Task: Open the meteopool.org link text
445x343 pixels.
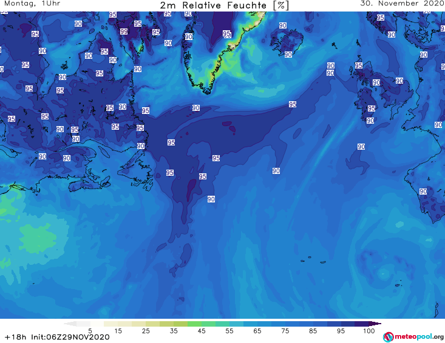Action: point(419,337)
